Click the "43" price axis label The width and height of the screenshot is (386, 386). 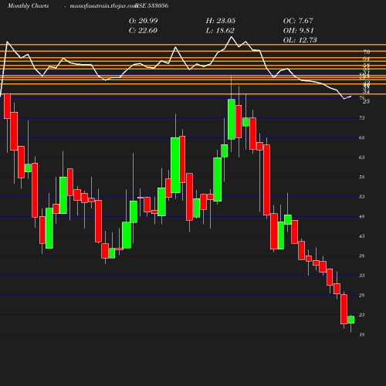click(362, 236)
